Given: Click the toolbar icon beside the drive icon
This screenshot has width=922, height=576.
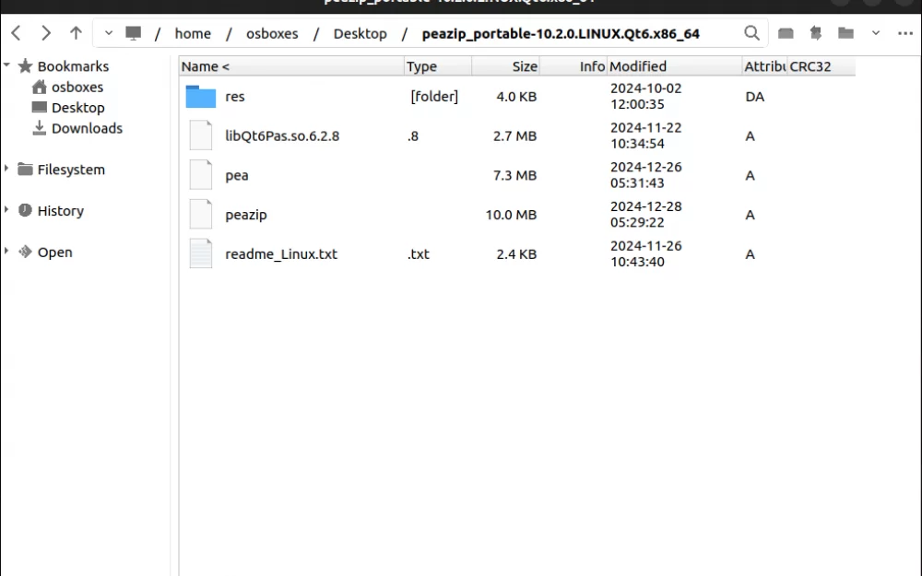Looking at the screenshot, I should pyautogui.click(x=816, y=33).
